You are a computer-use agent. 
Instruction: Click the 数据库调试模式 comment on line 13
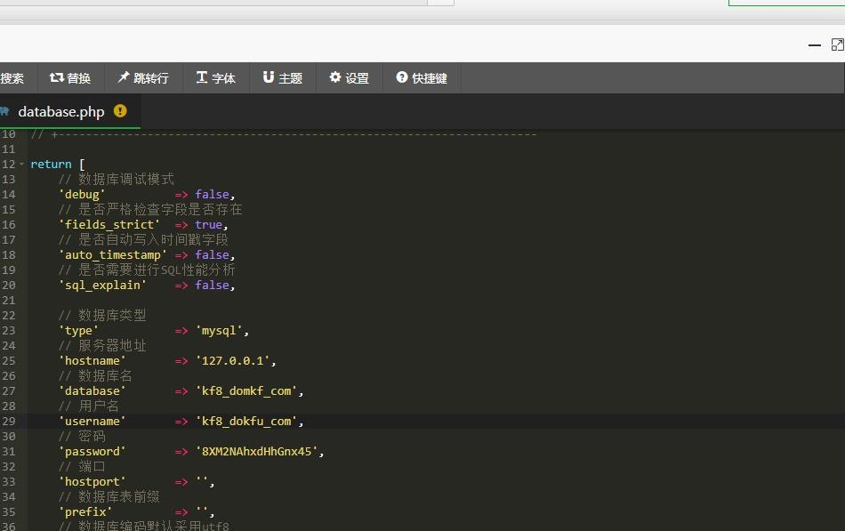125,179
